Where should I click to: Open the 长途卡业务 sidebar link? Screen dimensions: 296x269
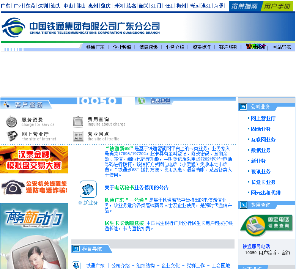click(x=263, y=182)
